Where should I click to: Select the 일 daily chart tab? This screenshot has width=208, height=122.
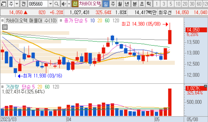point(106,4)
